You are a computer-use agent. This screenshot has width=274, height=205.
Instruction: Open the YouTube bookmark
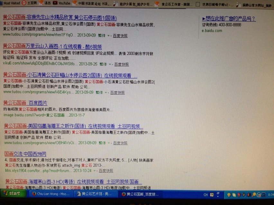tap(61, 3)
